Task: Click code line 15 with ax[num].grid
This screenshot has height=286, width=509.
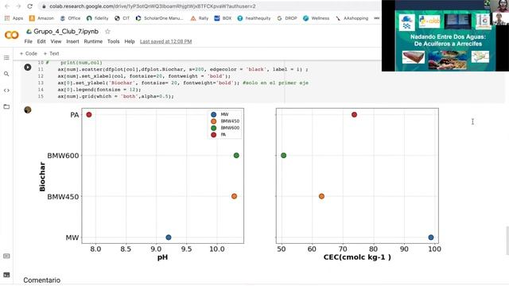Action: pos(115,96)
